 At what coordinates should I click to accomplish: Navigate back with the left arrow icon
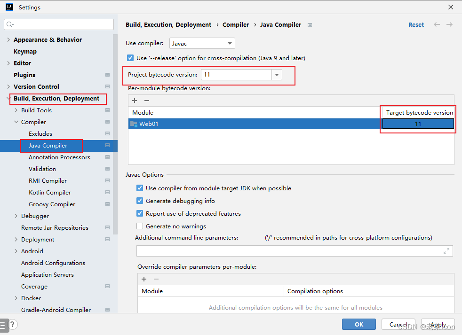coord(437,25)
